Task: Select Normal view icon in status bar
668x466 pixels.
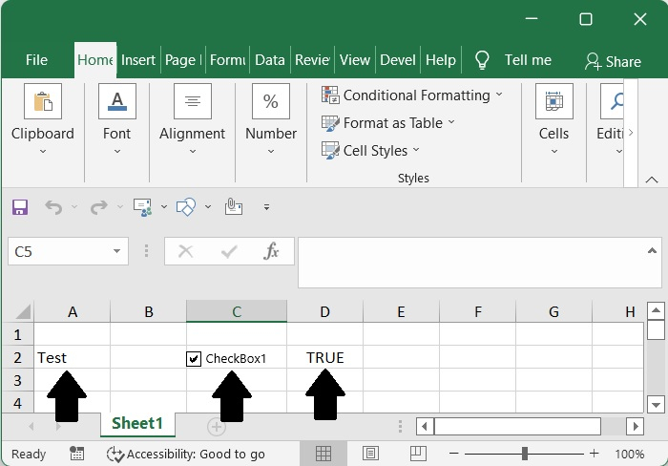Action: (x=324, y=454)
